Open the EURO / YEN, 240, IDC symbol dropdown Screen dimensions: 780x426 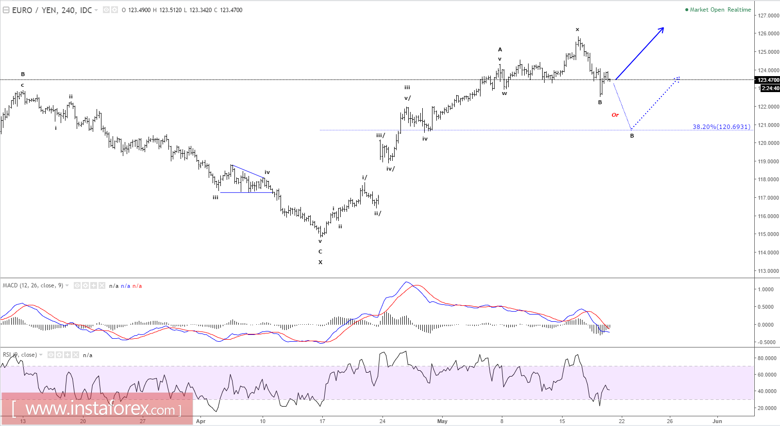[x=96, y=10]
